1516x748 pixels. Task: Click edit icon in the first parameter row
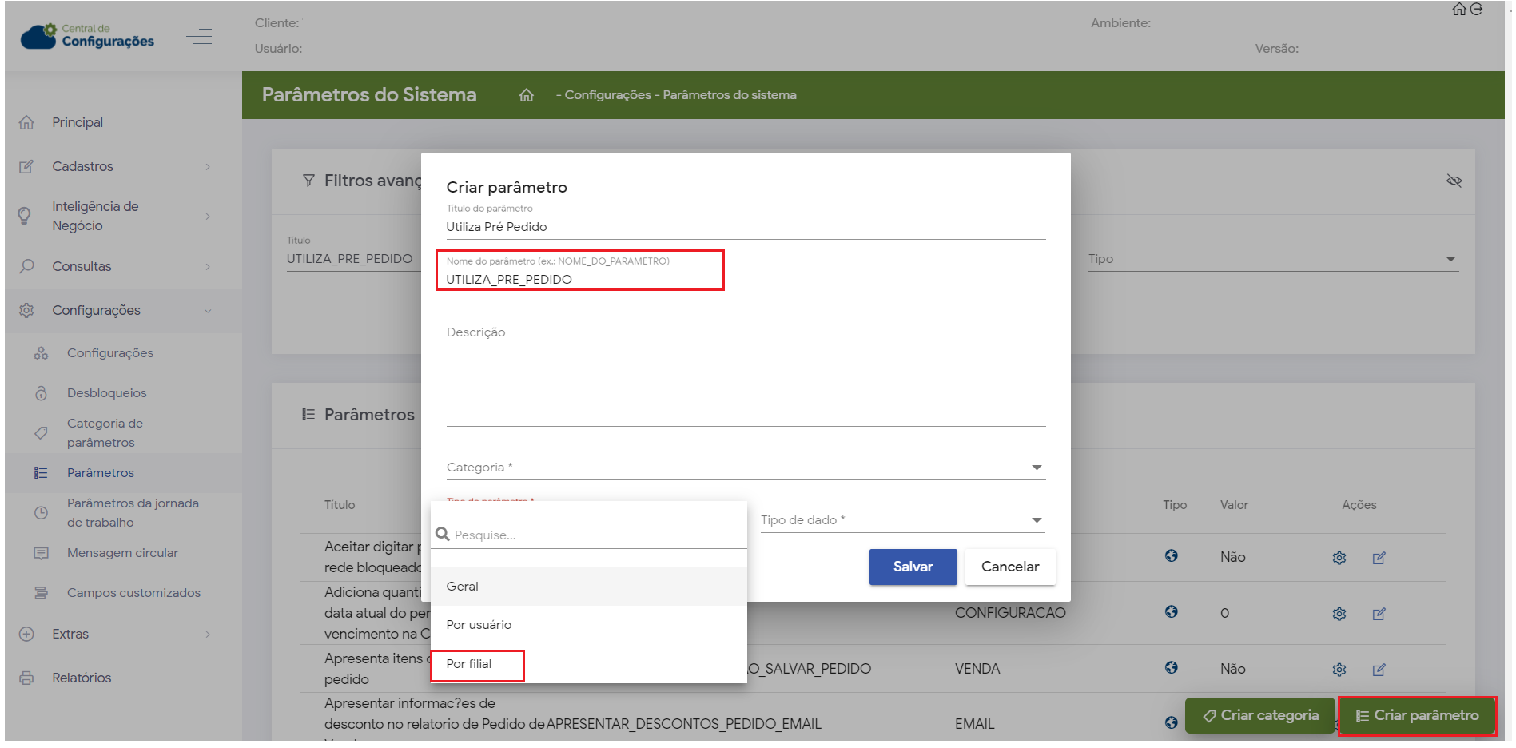coord(1379,558)
